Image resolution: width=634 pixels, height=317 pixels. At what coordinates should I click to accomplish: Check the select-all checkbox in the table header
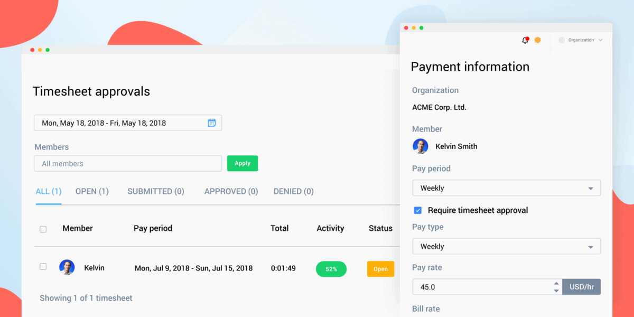pyautogui.click(x=43, y=228)
